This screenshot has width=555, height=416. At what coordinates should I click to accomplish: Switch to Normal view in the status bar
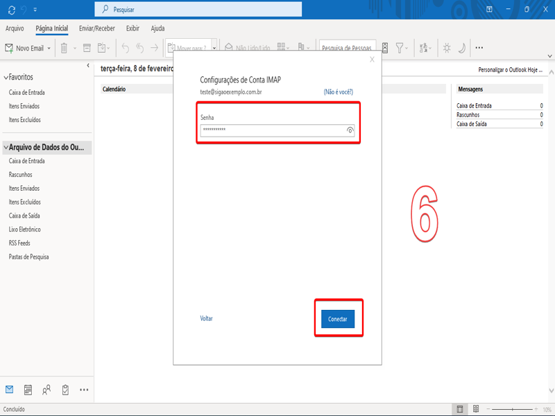pos(460,409)
